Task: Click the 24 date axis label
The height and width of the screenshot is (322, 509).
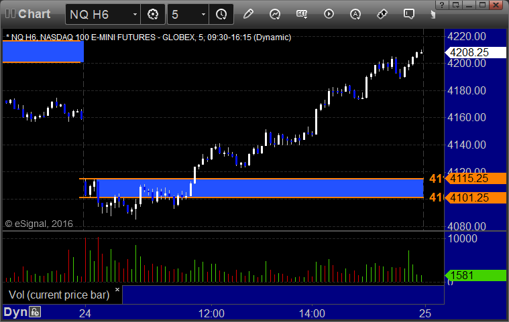Action: click(85, 313)
